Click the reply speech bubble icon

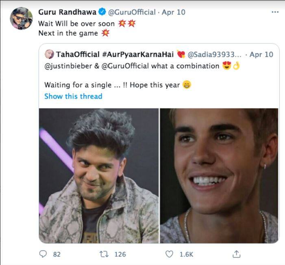pyautogui.click(x=43, y=254)
